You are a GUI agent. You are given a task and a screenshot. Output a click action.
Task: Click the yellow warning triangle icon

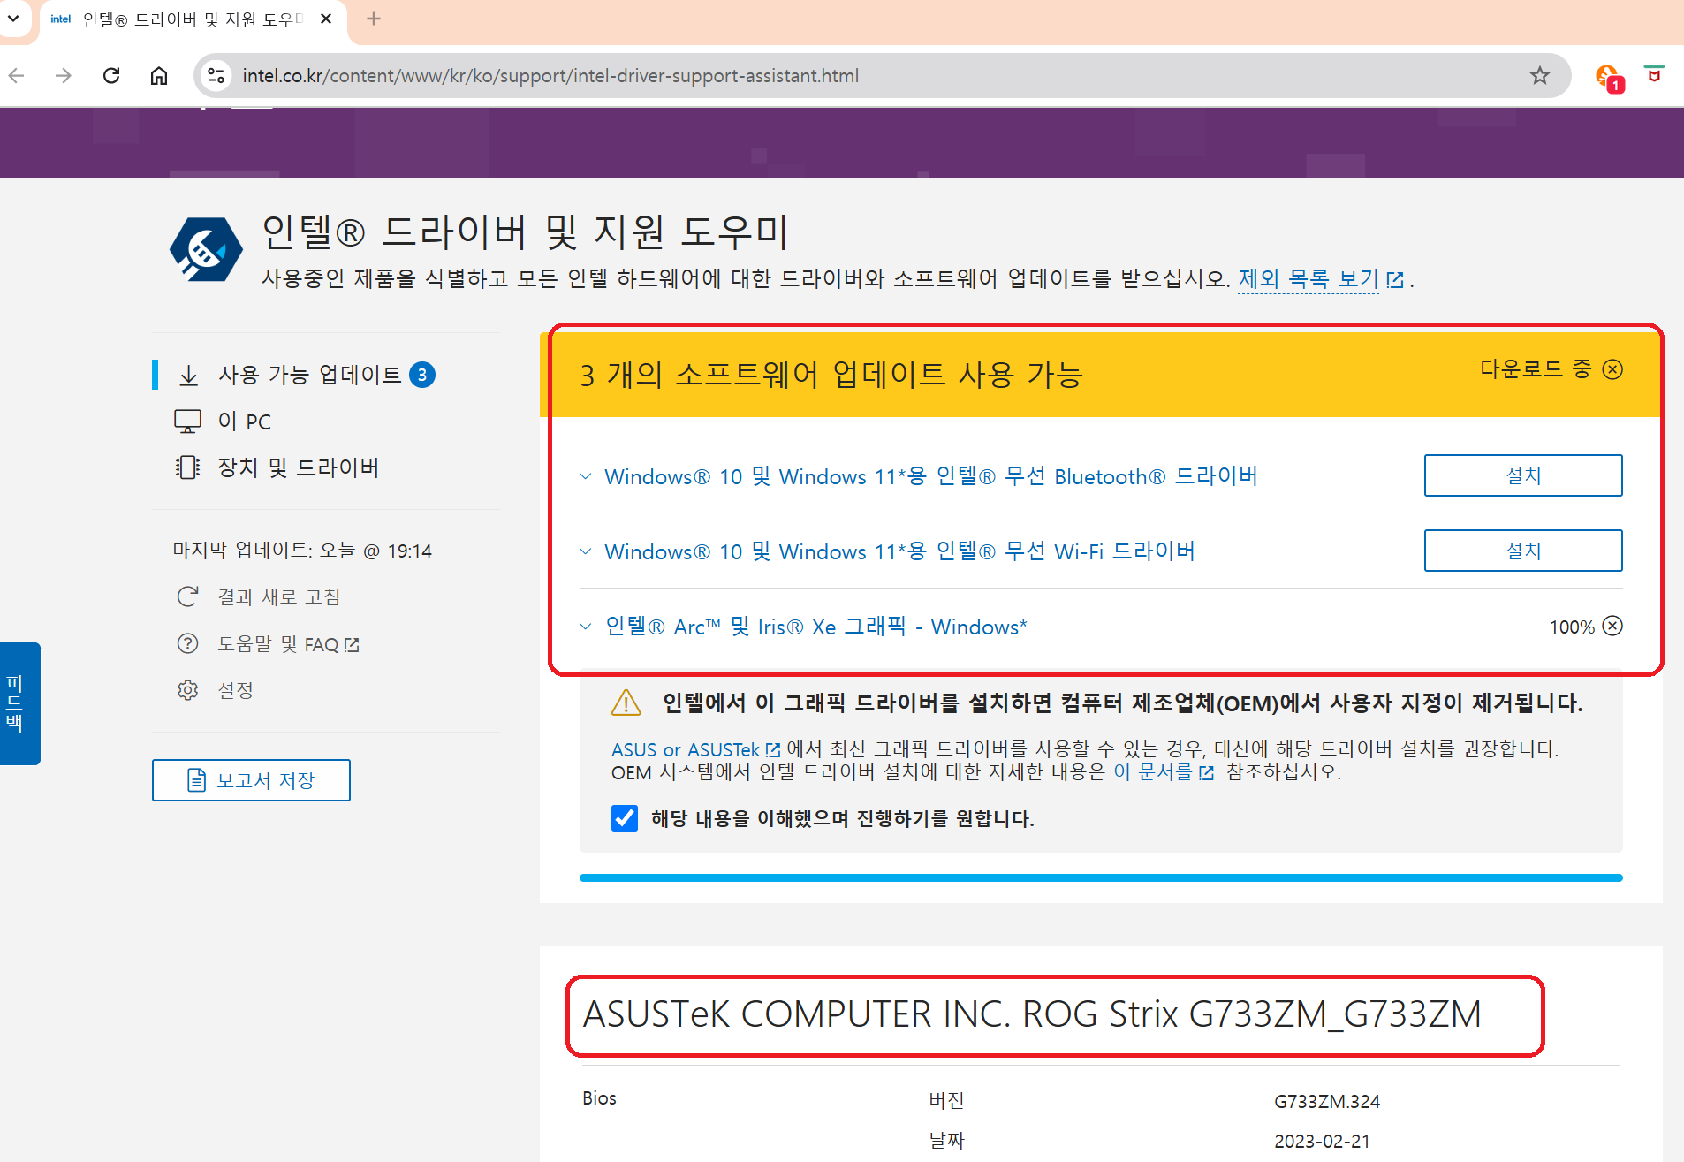(x=626, y=703)
